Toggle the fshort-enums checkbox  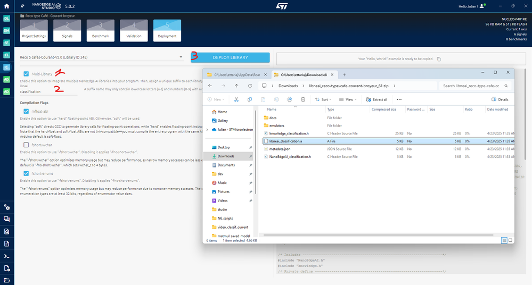point(26,173)
